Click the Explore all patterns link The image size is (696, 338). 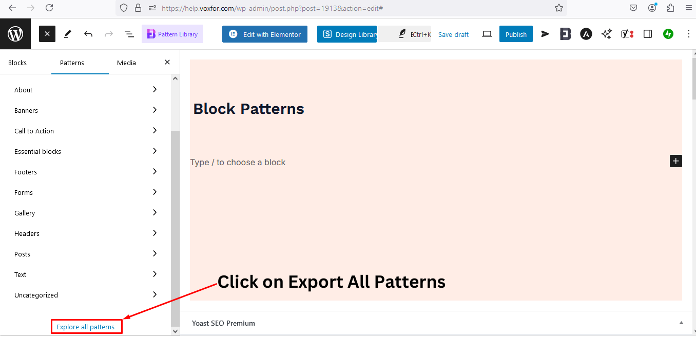tap(86, 326)
